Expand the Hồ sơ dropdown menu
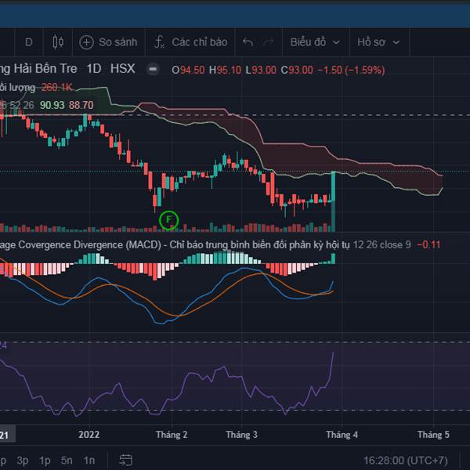The image size is (470, 470). [x=379, y=42]
